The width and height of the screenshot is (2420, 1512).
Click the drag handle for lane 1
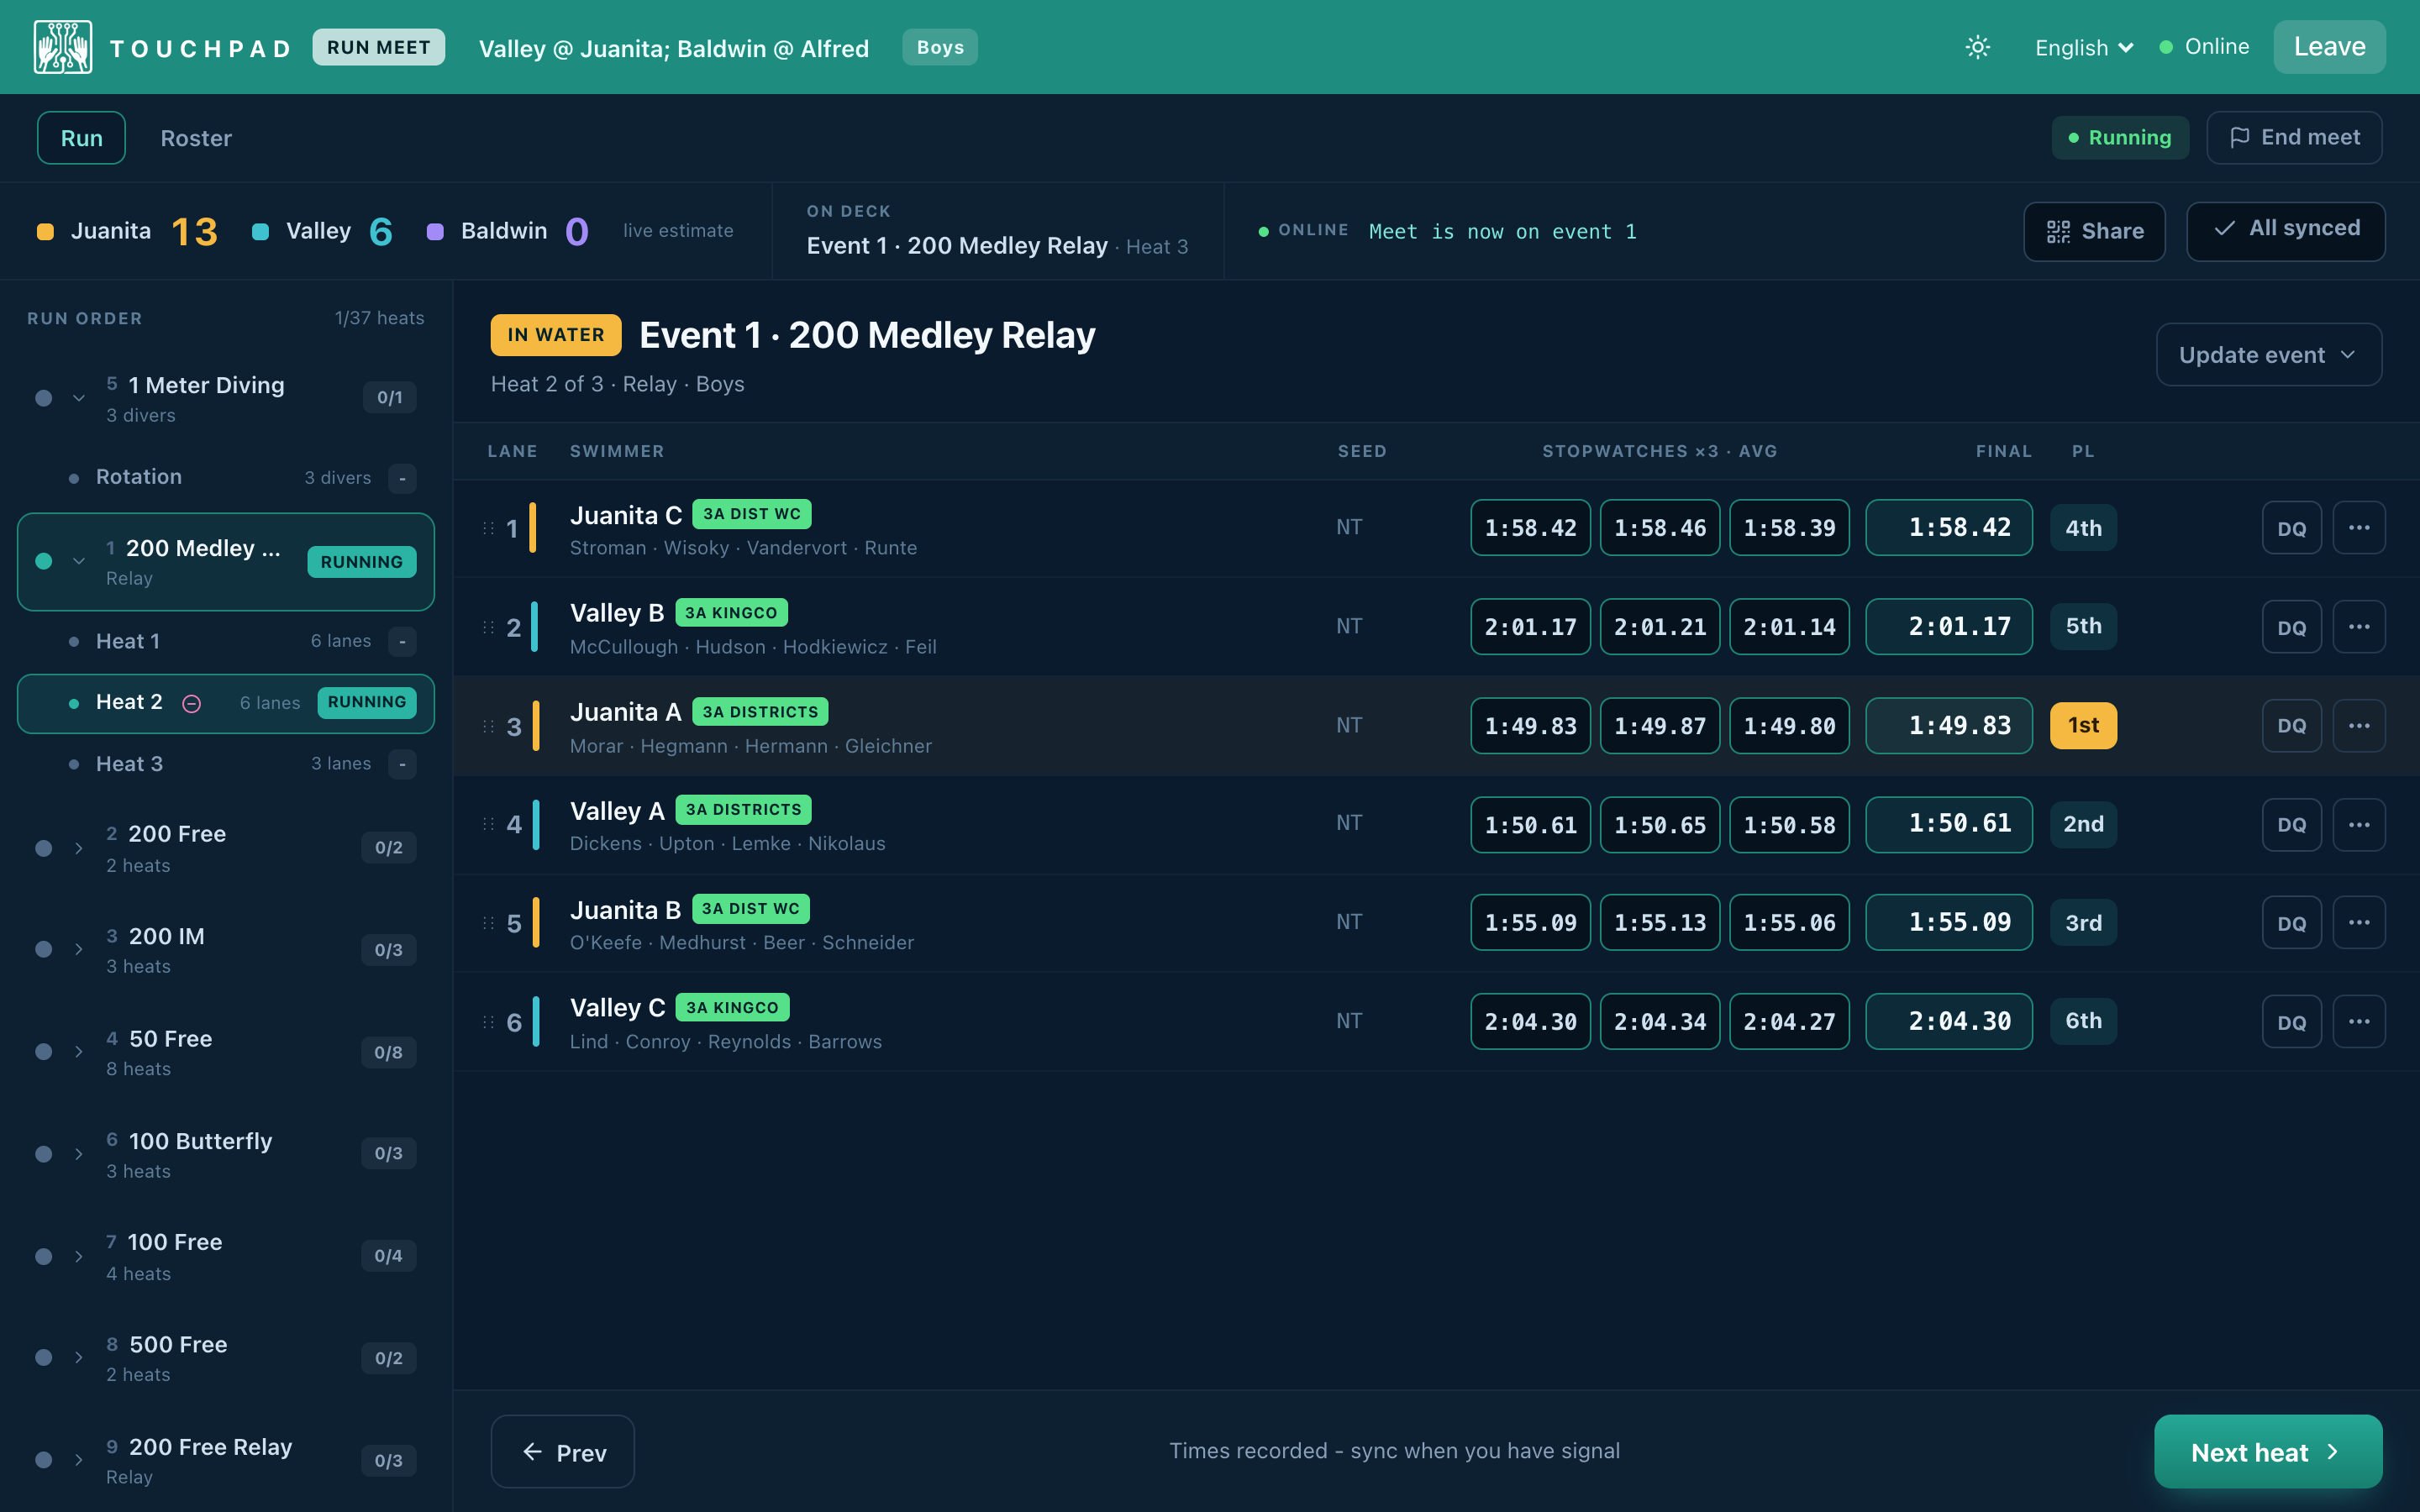pos(488,528)
